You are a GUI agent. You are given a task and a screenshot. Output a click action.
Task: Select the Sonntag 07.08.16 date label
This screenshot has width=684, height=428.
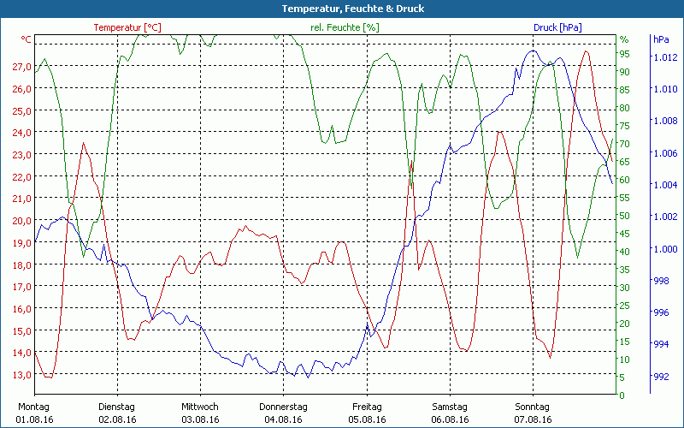(533, 413)
